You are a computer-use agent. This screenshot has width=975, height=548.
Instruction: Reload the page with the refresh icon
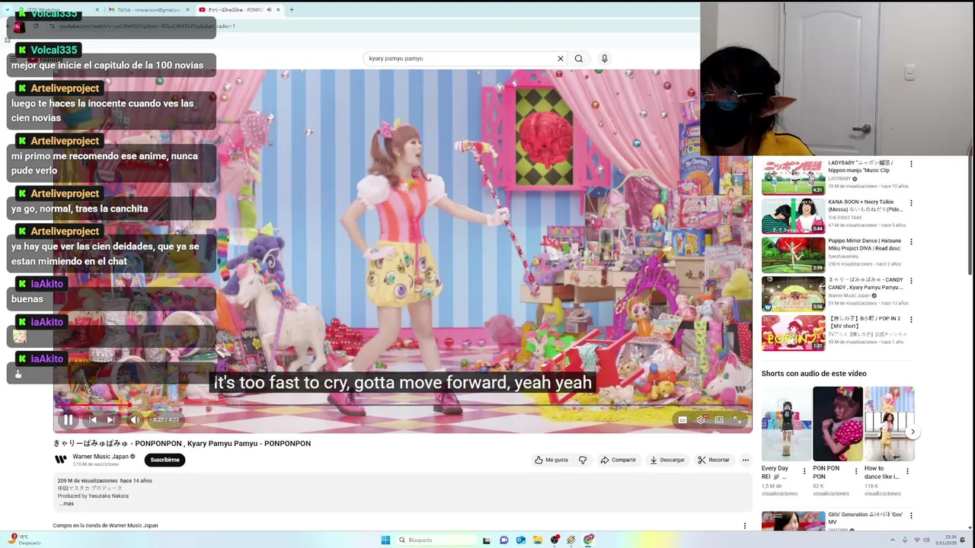pos(35,26)
